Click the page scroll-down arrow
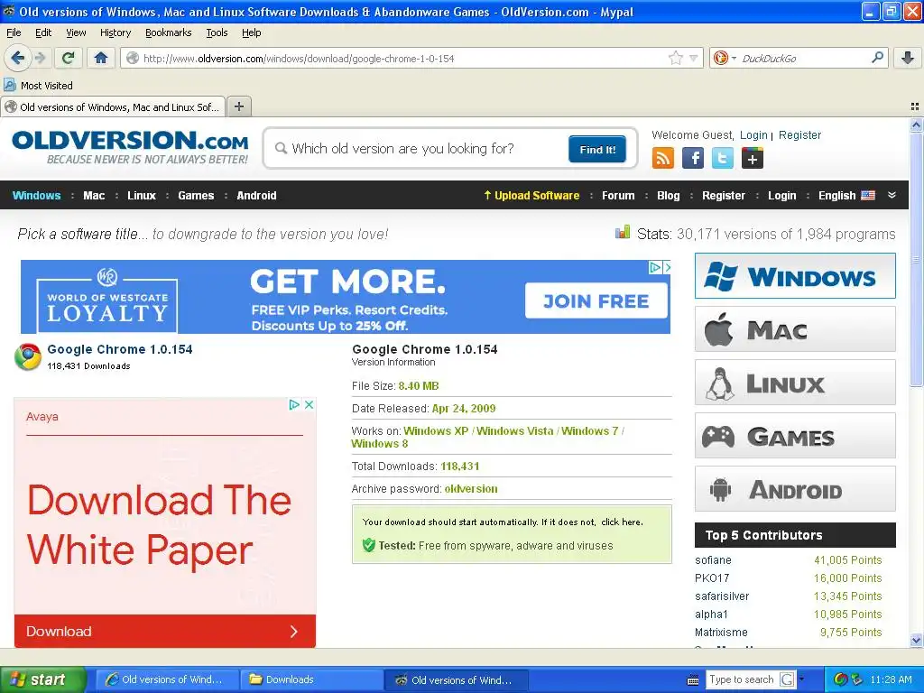The height and width of the screenshot is (693, 924). 916,641
